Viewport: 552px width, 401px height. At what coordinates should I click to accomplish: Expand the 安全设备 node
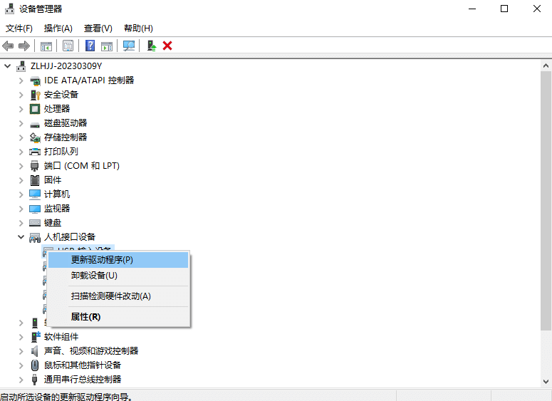pos(21,95)
